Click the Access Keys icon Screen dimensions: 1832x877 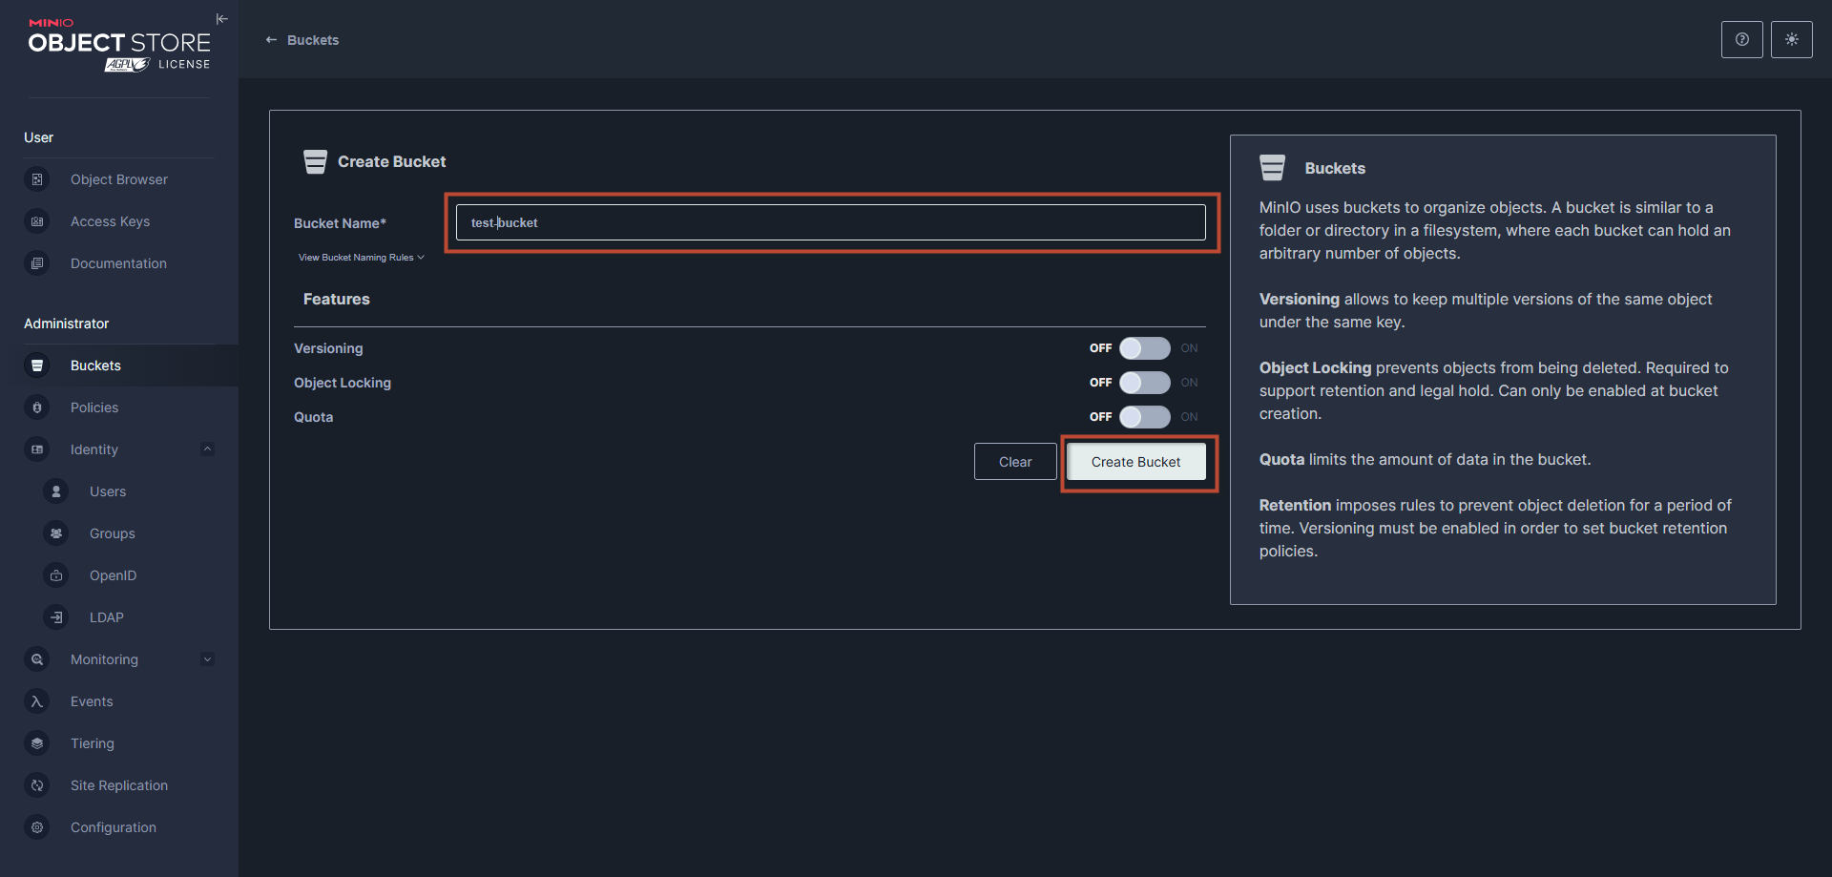[37, 221]
